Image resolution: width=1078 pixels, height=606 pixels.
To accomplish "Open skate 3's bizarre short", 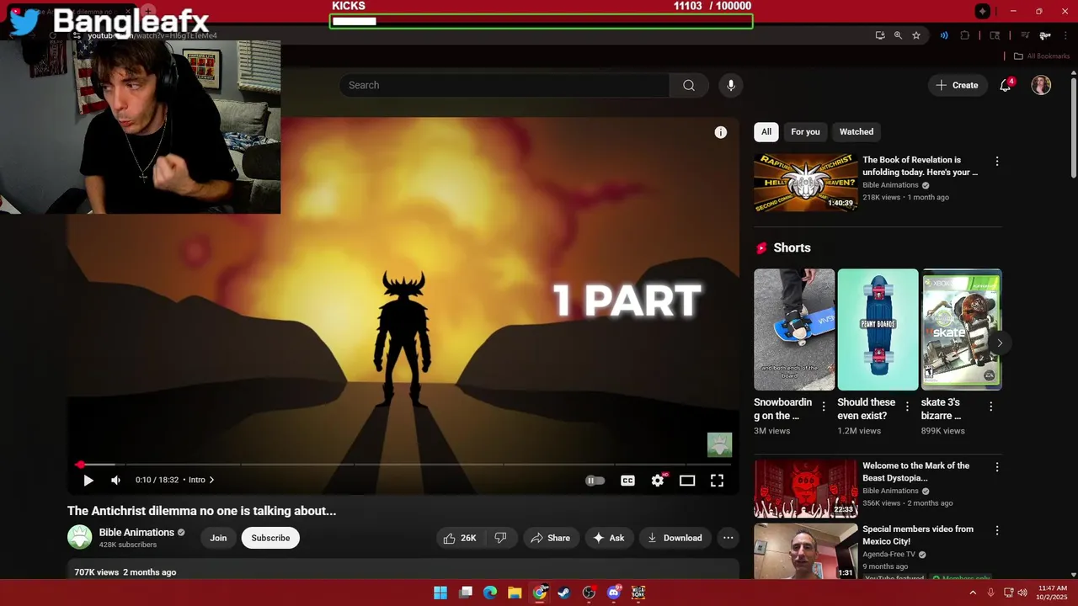I will click(962, 329).
